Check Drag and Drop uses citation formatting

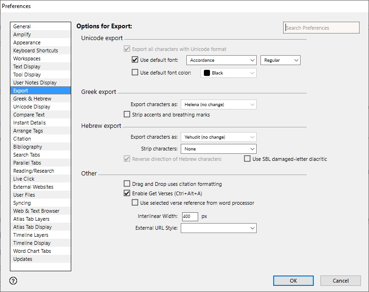coord(127,184)
